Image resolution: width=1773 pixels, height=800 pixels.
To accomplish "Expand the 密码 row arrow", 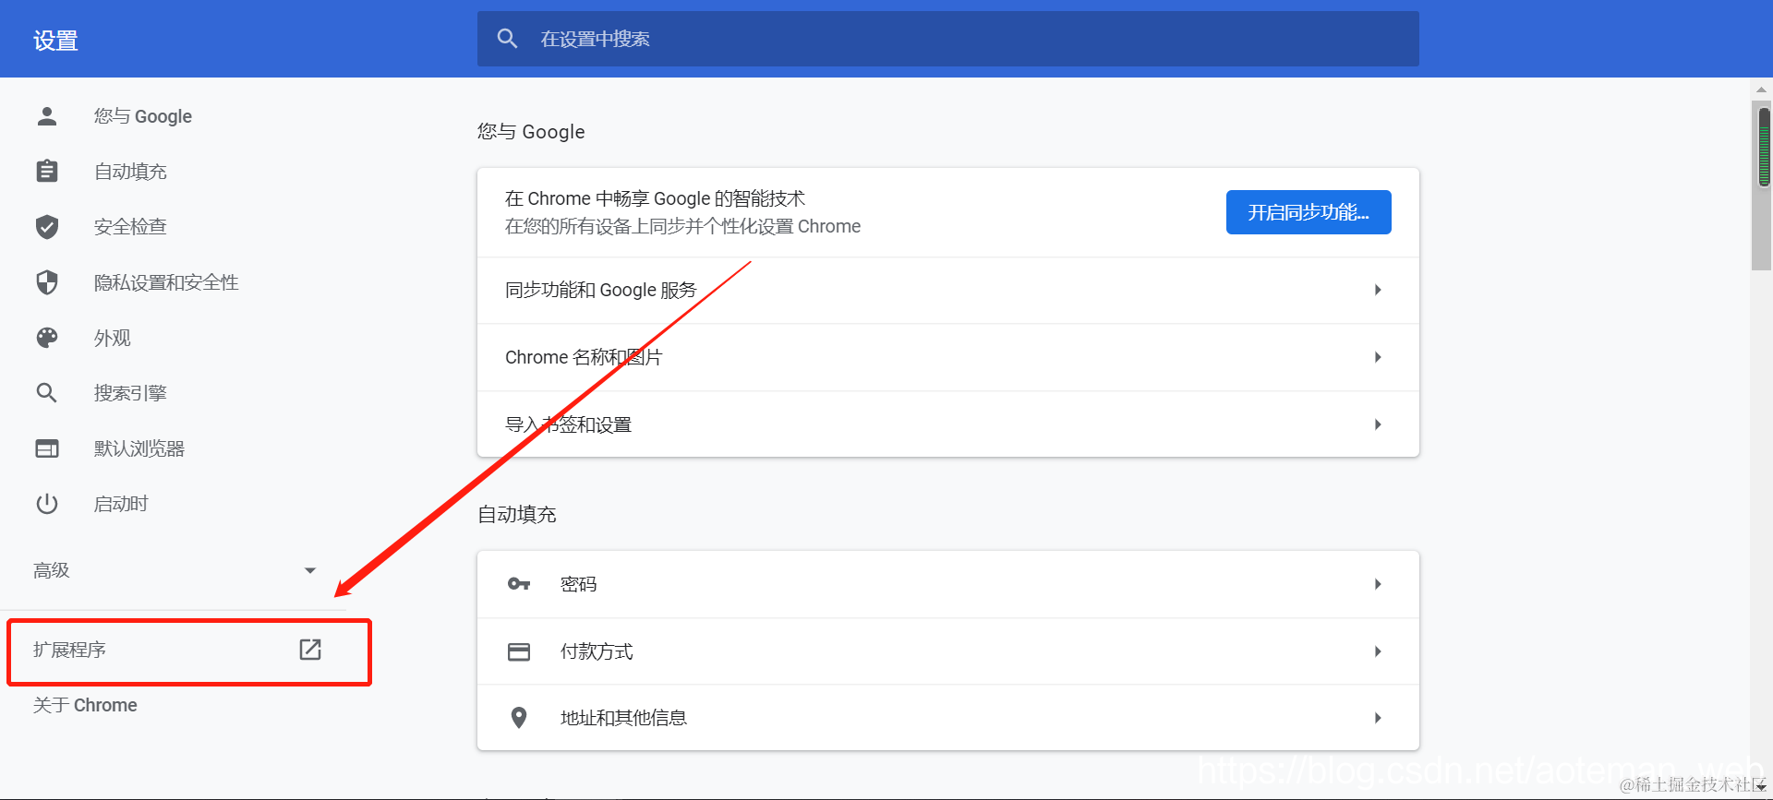I will pos(1378,584).
